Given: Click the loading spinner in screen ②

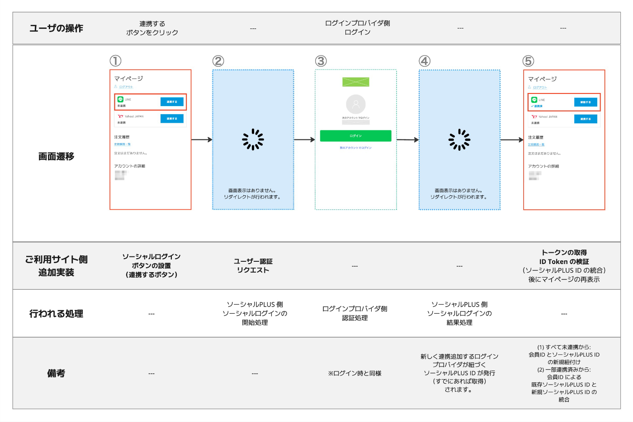Looking at the screenshot, I should coord(253,139).
